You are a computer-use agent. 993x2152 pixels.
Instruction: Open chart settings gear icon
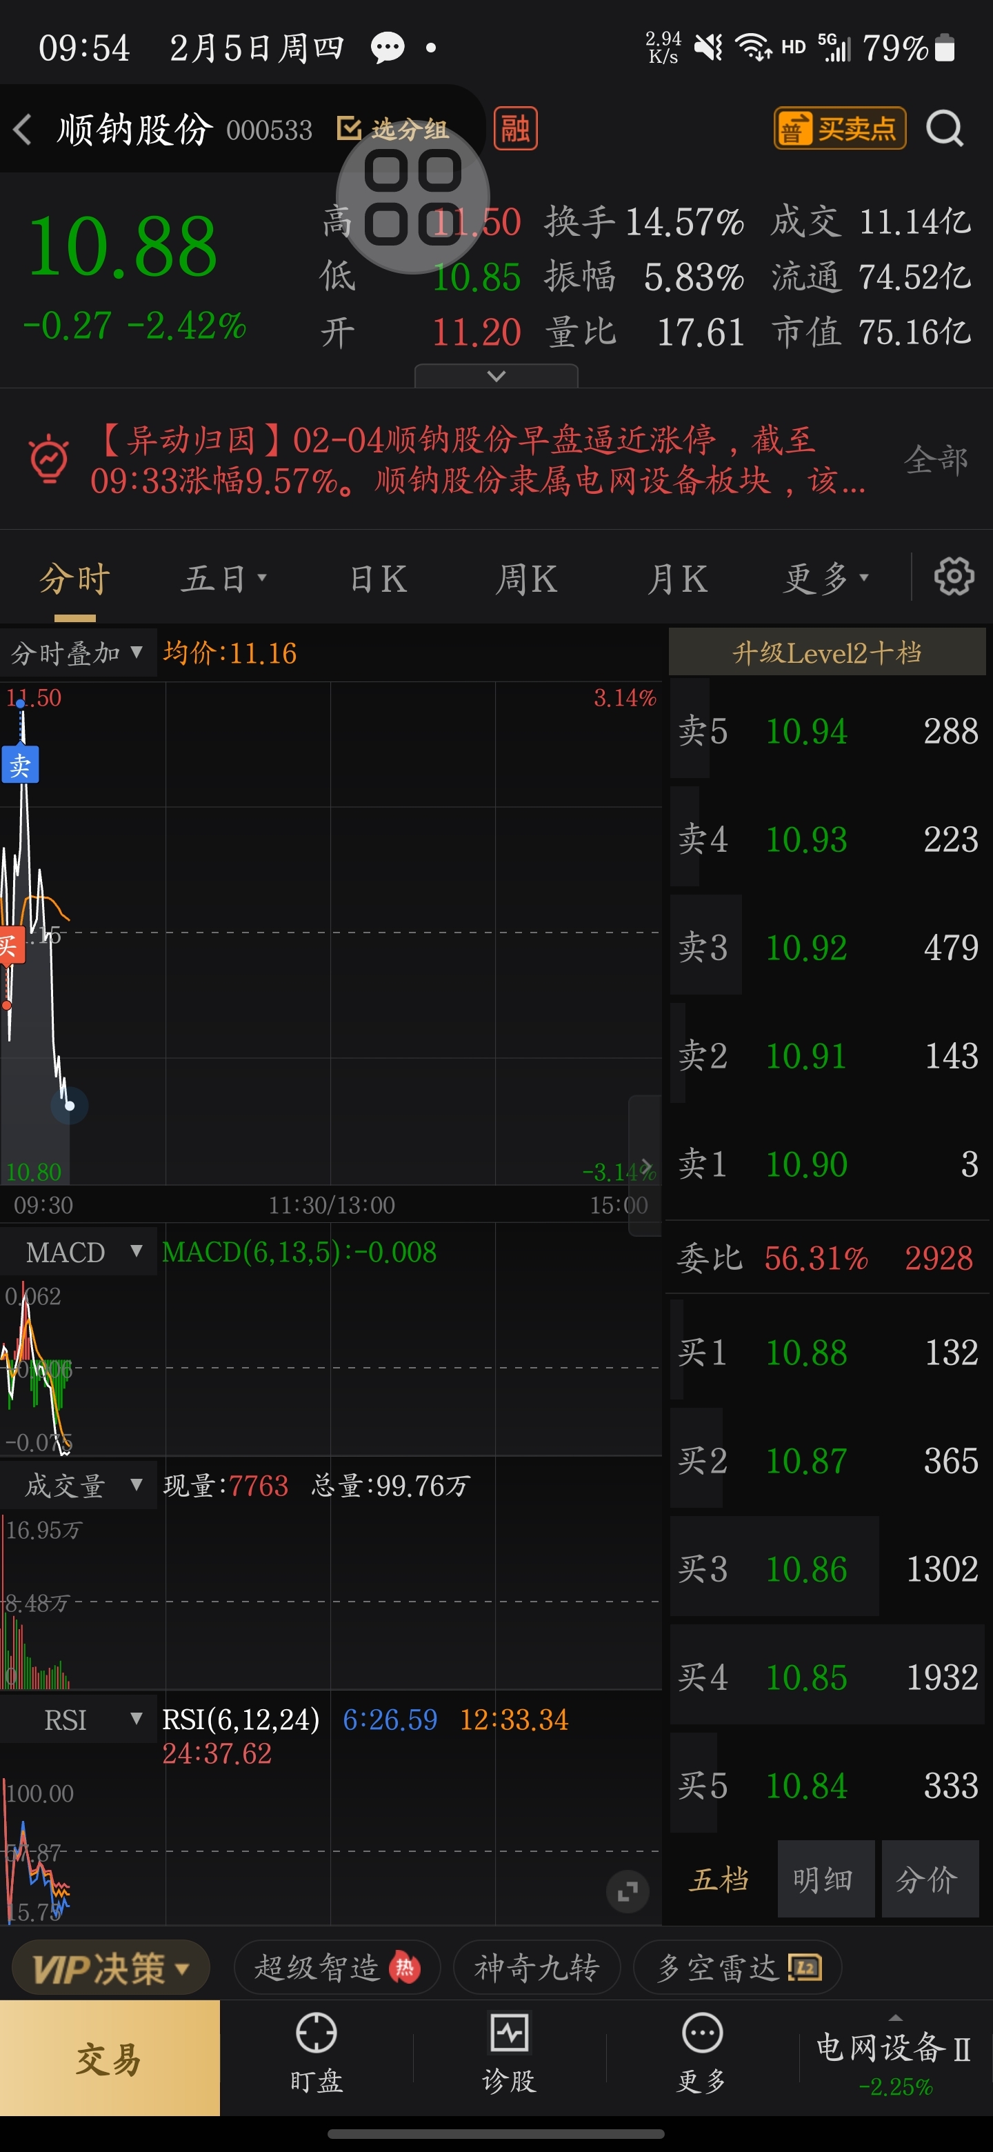954,577
